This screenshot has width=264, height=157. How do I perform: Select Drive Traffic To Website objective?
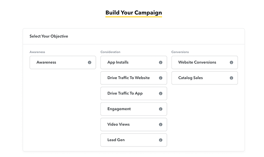(x=134, y=78)
